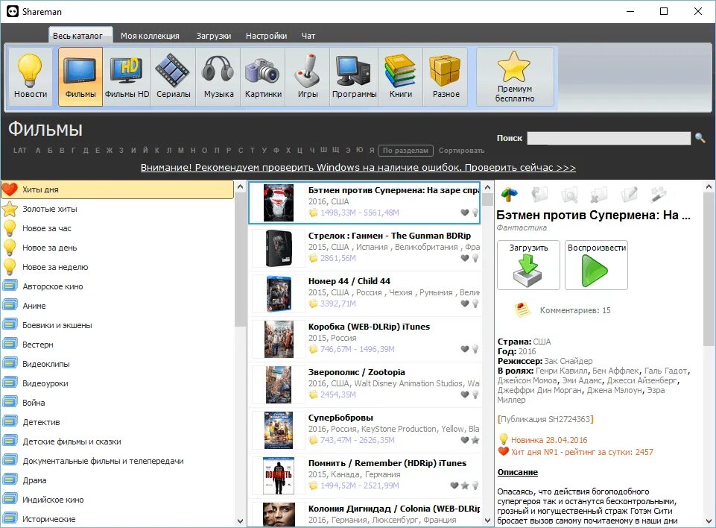Click the category list scrollbar down arrow
716x528 pixels.
click(x=240, y=521)
